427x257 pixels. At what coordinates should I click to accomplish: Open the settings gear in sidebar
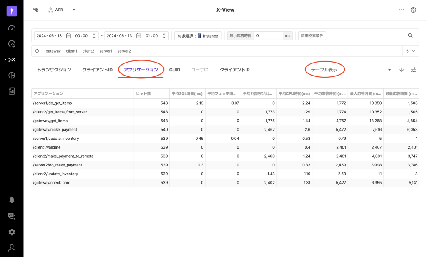[12, 232]
